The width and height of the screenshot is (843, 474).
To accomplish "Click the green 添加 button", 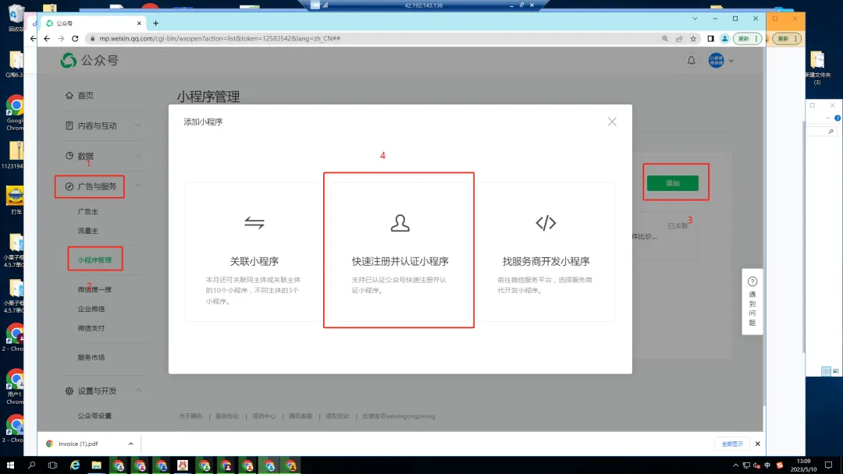I will tap(673, 183).
